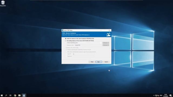Click into the Login ID field
Image resolution: width=173 pixels, height=97 pixels.
83,54
